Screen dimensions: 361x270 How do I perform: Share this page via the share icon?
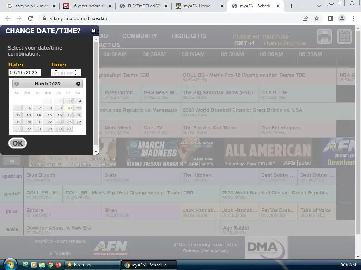(305, 18)
